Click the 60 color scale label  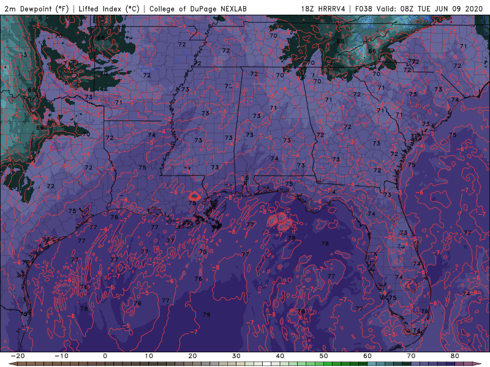click(367, 356)
